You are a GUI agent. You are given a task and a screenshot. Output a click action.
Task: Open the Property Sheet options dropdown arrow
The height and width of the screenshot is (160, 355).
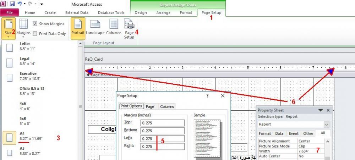click(x=321, y=110)
